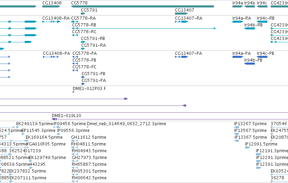Select the IP13567.5prime EST
The width and height of the screenshot is (288, 183).
tap(236, 134)
